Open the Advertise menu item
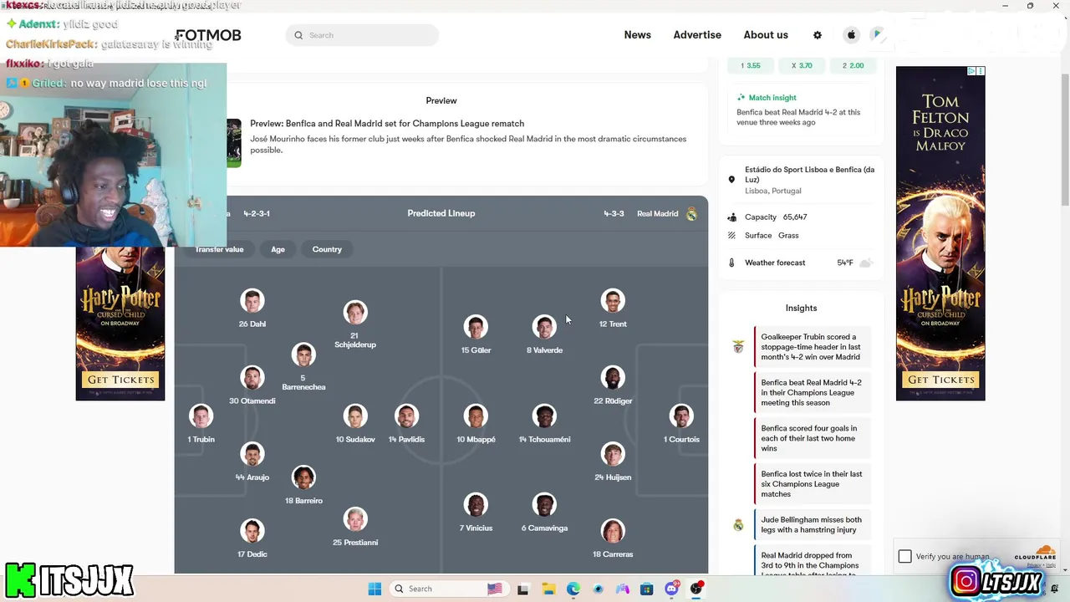Screen dimensions: 1070x602 coord(697,35)
